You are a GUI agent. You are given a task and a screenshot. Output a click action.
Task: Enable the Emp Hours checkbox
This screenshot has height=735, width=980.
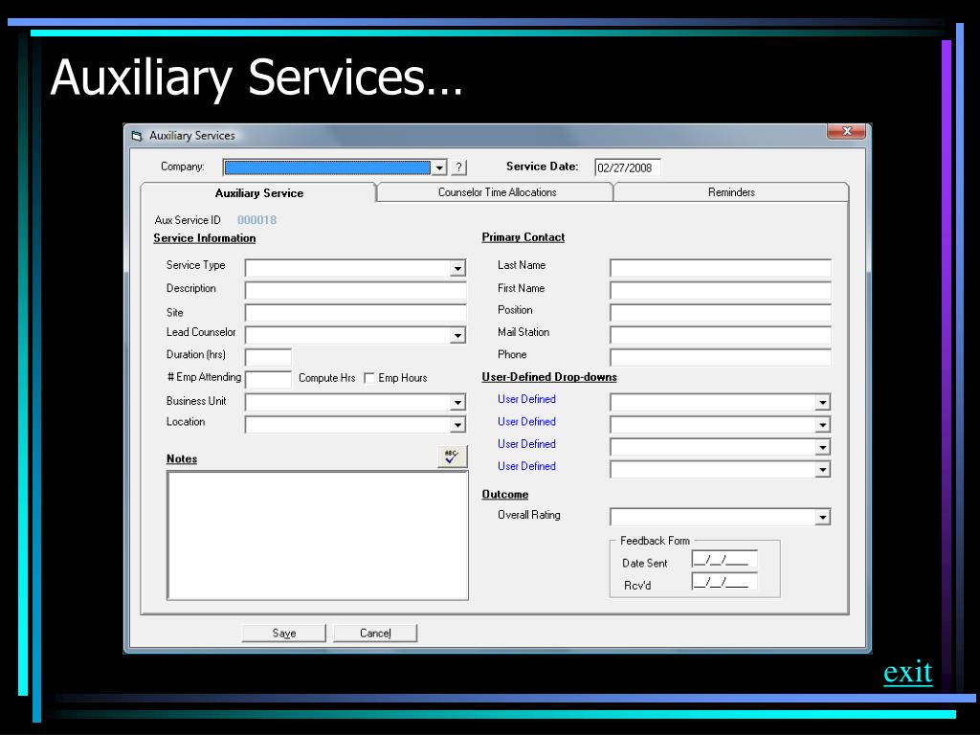[x=369, y=378]
